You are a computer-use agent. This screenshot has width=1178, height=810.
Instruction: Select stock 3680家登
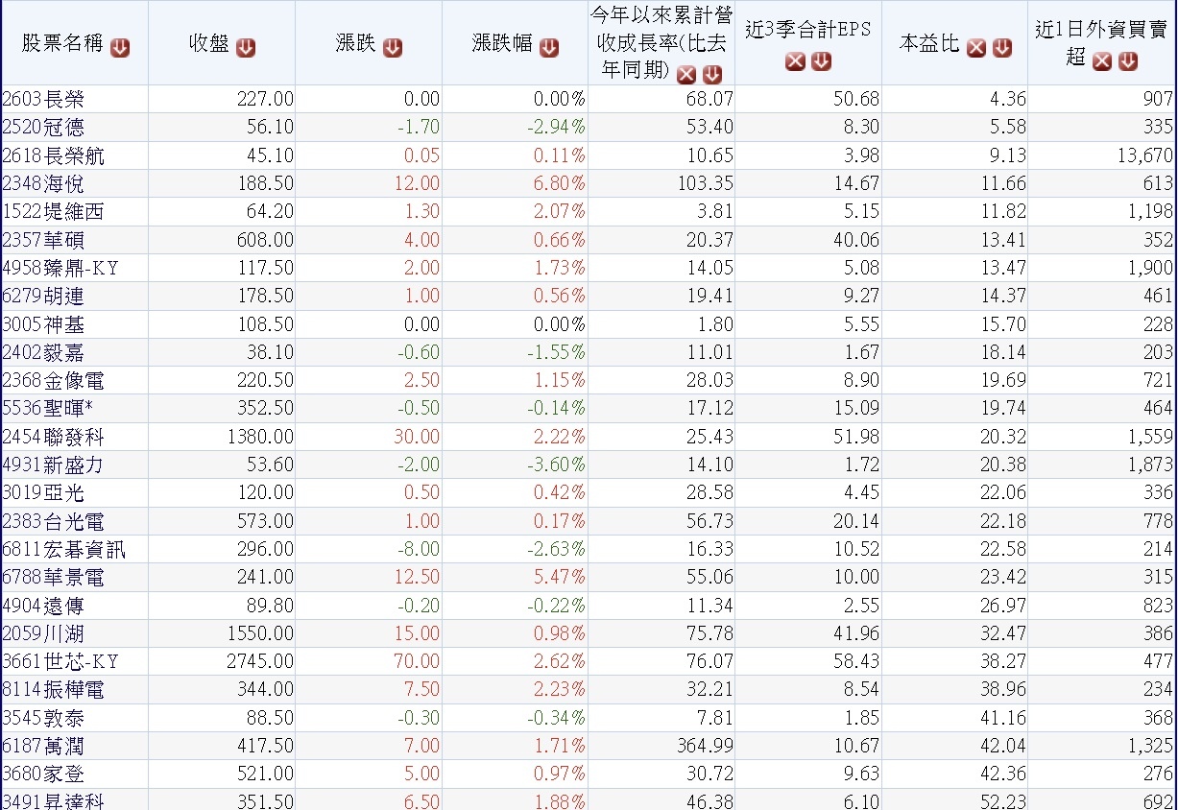click(x=42, y=774)
